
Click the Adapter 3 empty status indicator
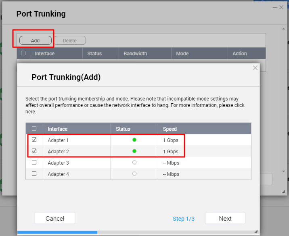(134, 163)
